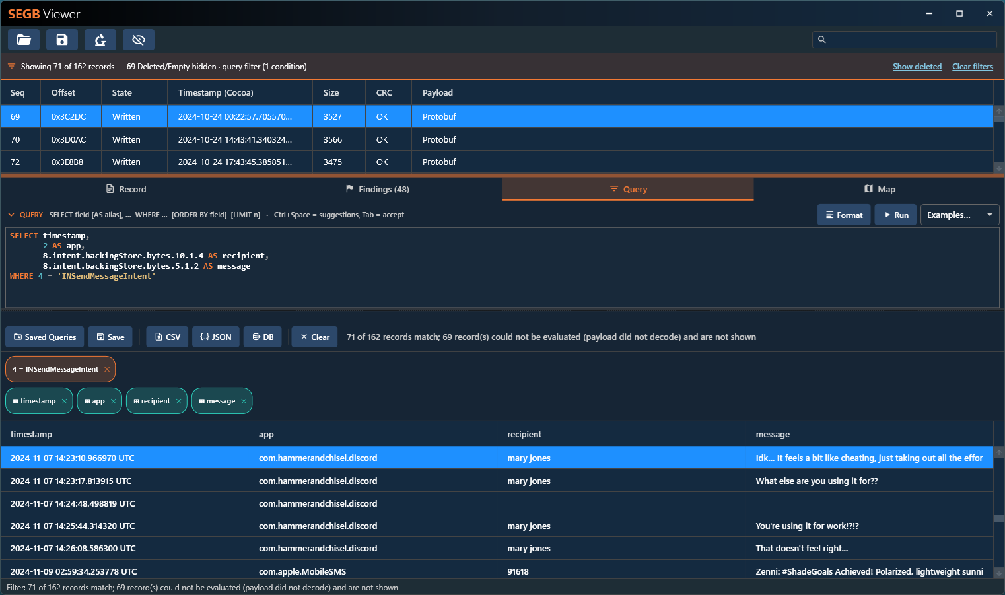1005x595 pixels.
Task: Open Saved Queries list
Action: pyautogui.click(x=45, y=337)
